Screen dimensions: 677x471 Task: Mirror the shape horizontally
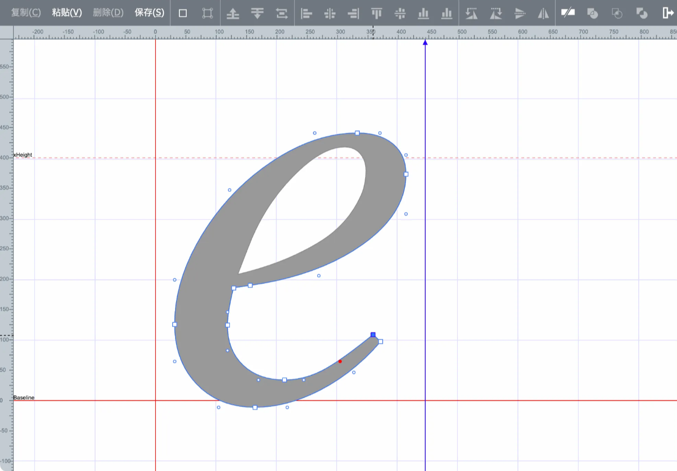point(543,13)
